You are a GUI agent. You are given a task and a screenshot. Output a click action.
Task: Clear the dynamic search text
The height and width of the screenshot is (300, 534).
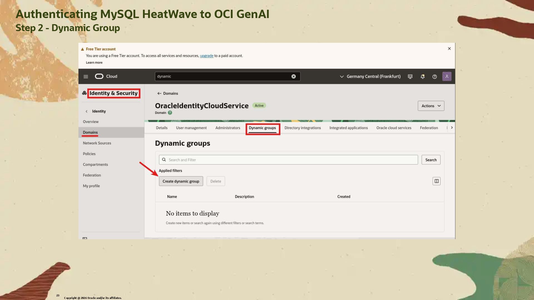(x=293, y=76)
